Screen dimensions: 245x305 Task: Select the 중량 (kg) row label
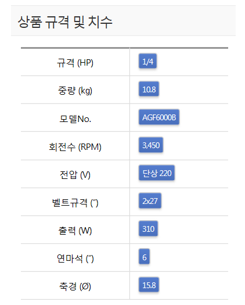click(x=75, y=91)
